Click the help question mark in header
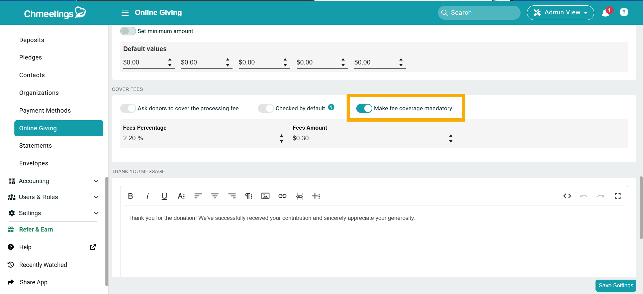This screenshot has width=643, height=294. click(624, 12)
